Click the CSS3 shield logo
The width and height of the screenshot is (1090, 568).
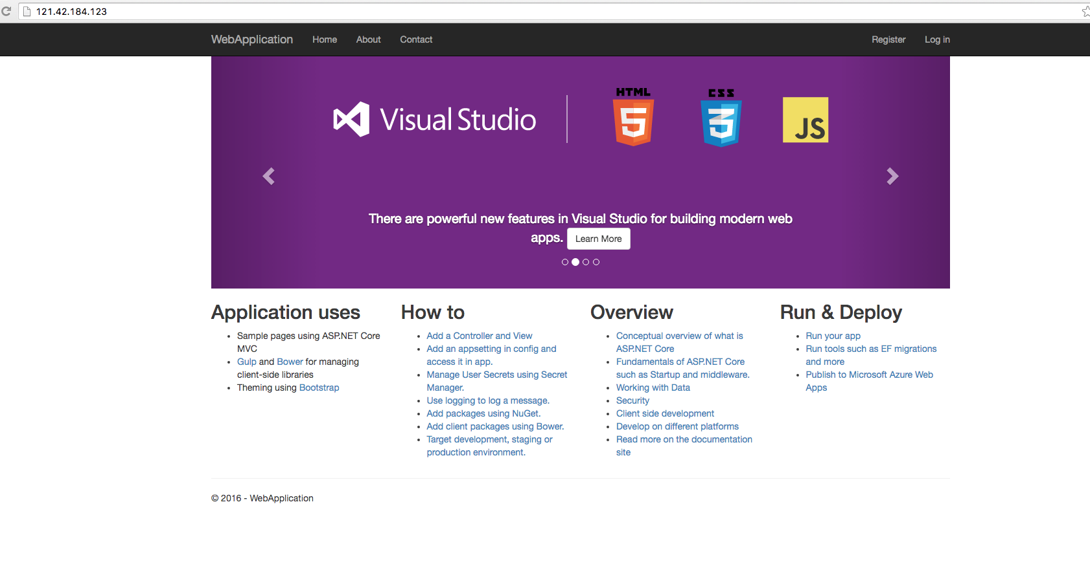[721, 118]
